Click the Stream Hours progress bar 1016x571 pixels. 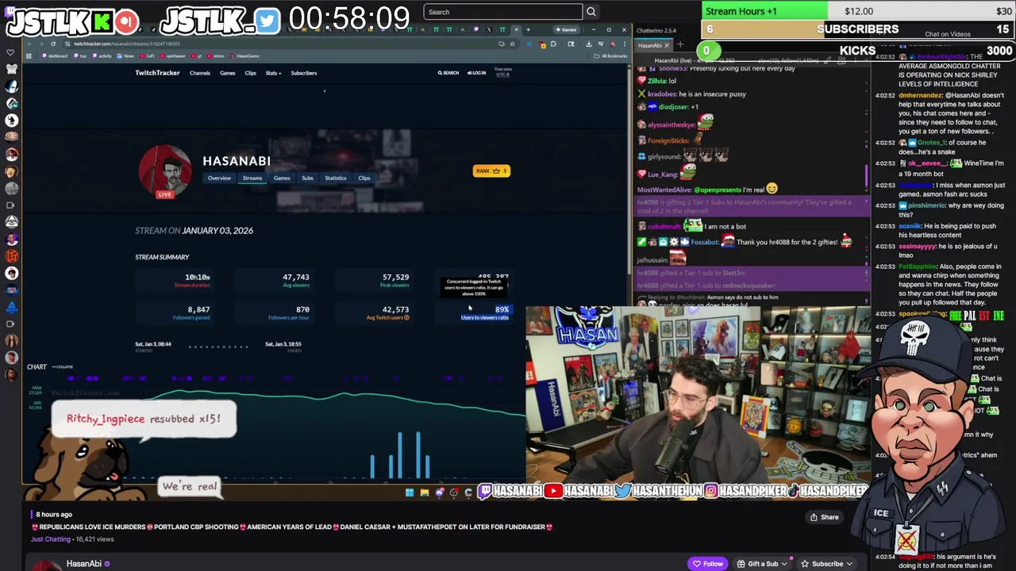[x=858, y=11]
